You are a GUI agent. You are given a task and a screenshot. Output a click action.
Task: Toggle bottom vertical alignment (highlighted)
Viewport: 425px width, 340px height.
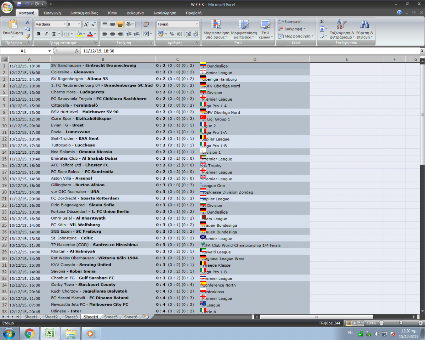[x=120, y=24]
